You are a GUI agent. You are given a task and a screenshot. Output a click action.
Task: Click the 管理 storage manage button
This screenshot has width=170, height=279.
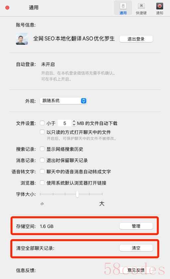click(136, 226)
